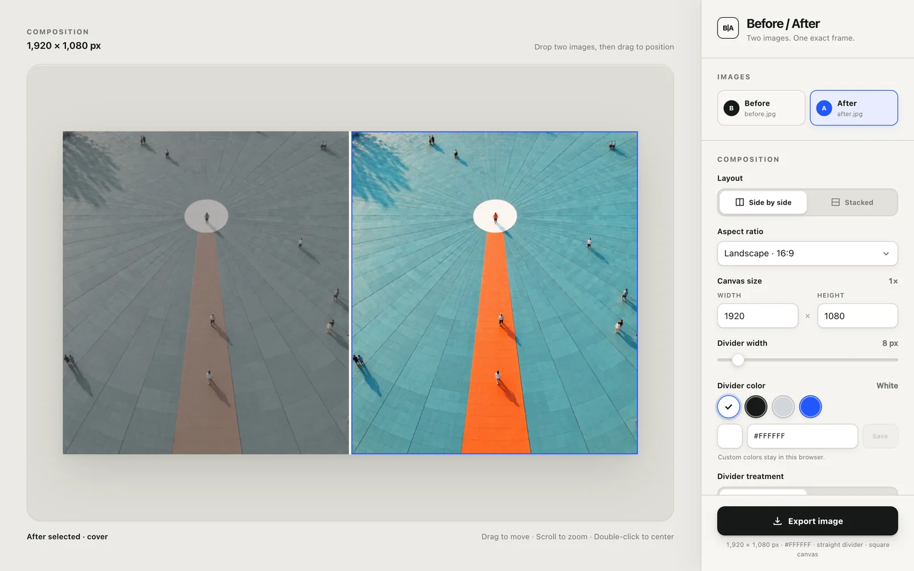Click the B|A app logo icon
This screenshot has height=571, width=914.
pyautogui.click(x=728, y=28)
